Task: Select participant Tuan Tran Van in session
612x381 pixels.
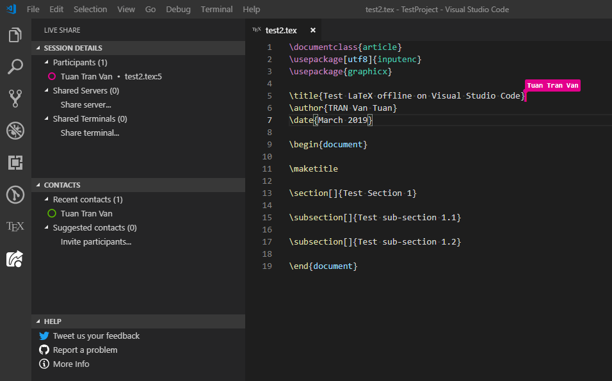Action: [x=86, y=76]
